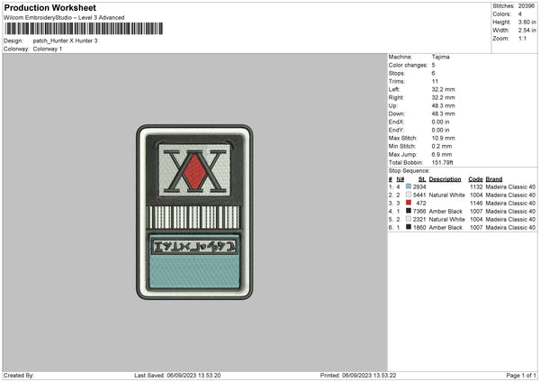540x382 pixels.
Task: Click the EndY value 0.00 in
Action: click(x=440, y=130)
